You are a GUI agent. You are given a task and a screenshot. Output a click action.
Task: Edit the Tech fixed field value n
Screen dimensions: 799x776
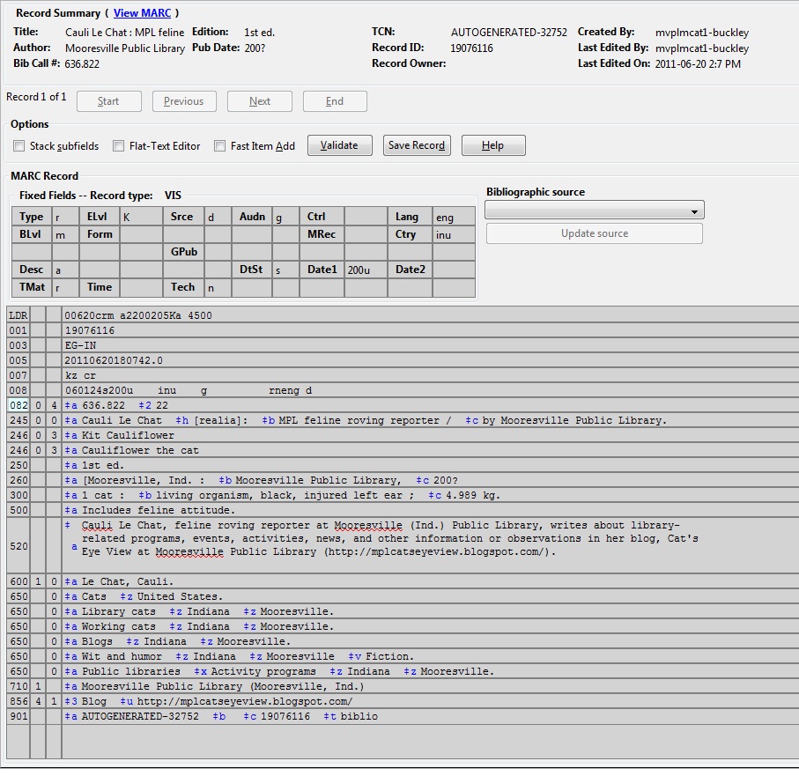[218, 287]
